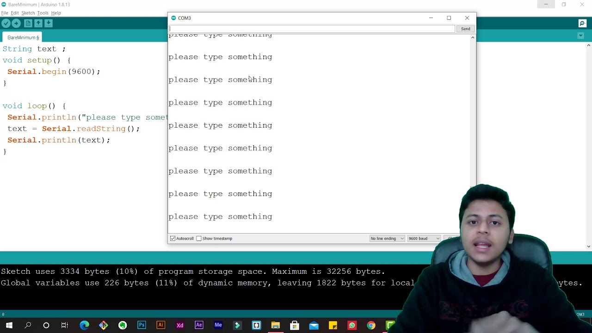
Task: Toggle the Autoscroll checkbox
Action: (x=173, y=239)
